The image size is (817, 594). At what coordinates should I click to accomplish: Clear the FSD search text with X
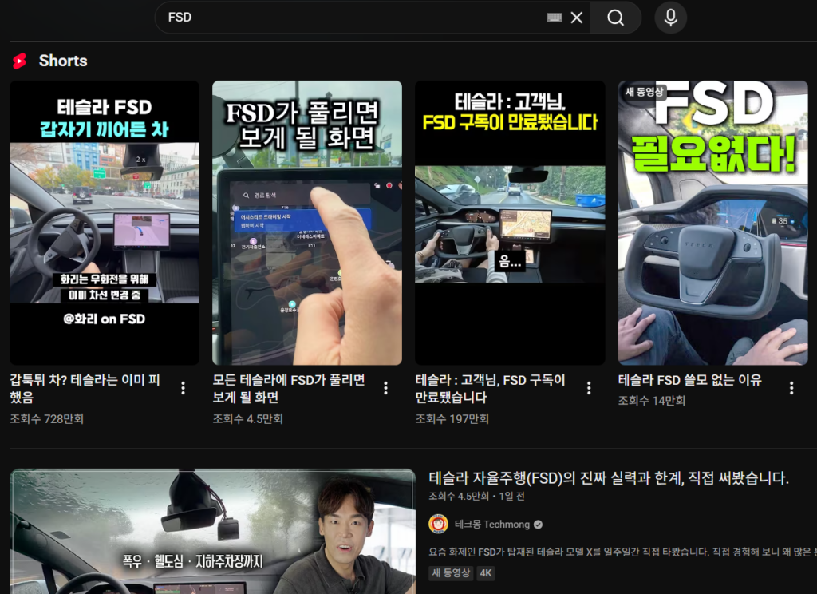coord(577,18)
